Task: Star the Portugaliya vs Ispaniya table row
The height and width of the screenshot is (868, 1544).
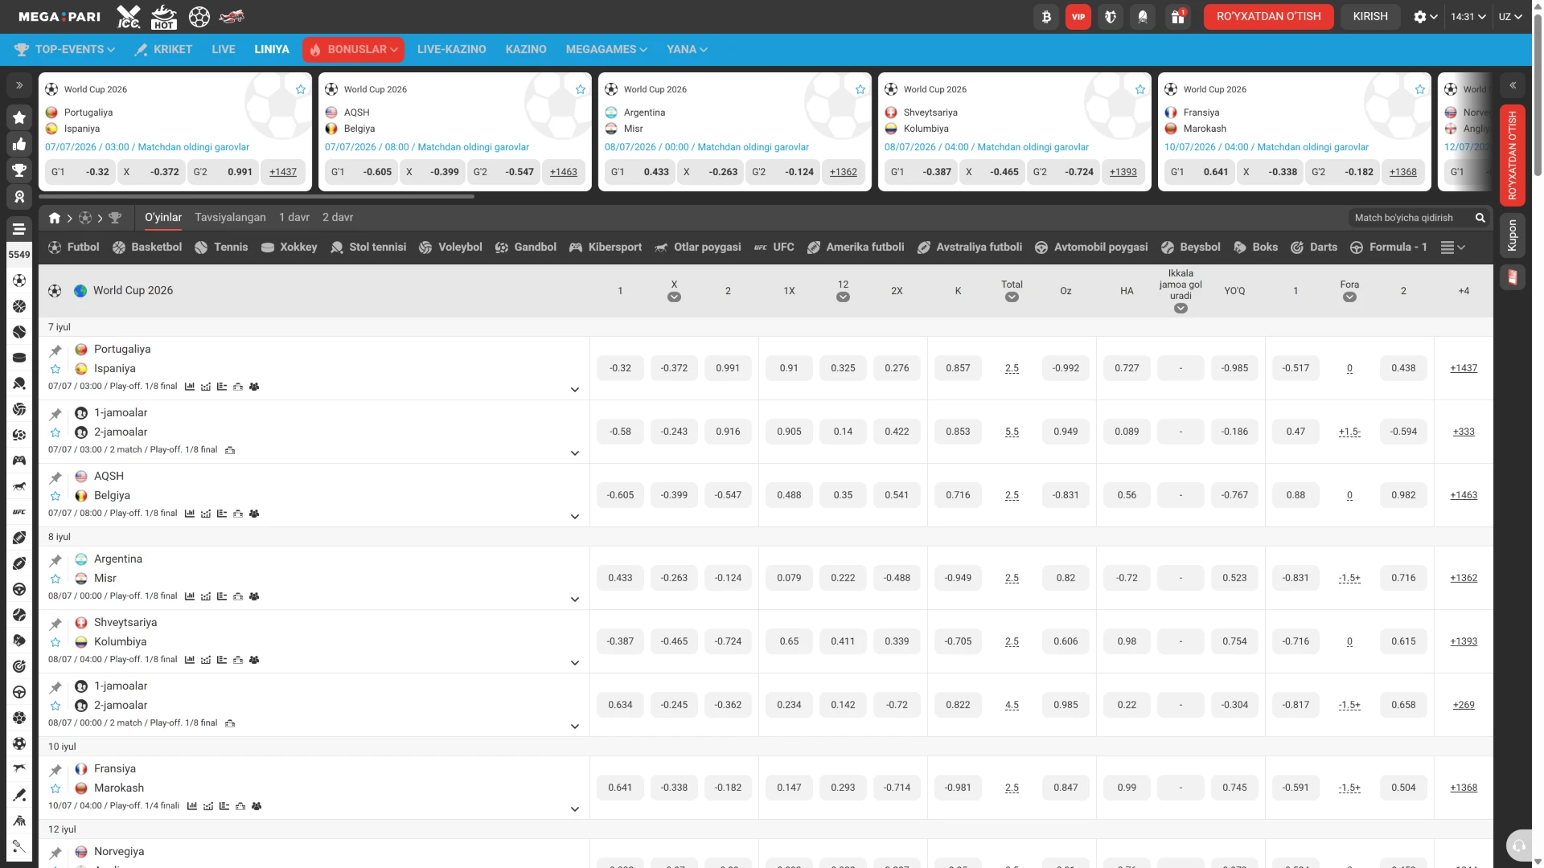Action: (x=55, y=369)
